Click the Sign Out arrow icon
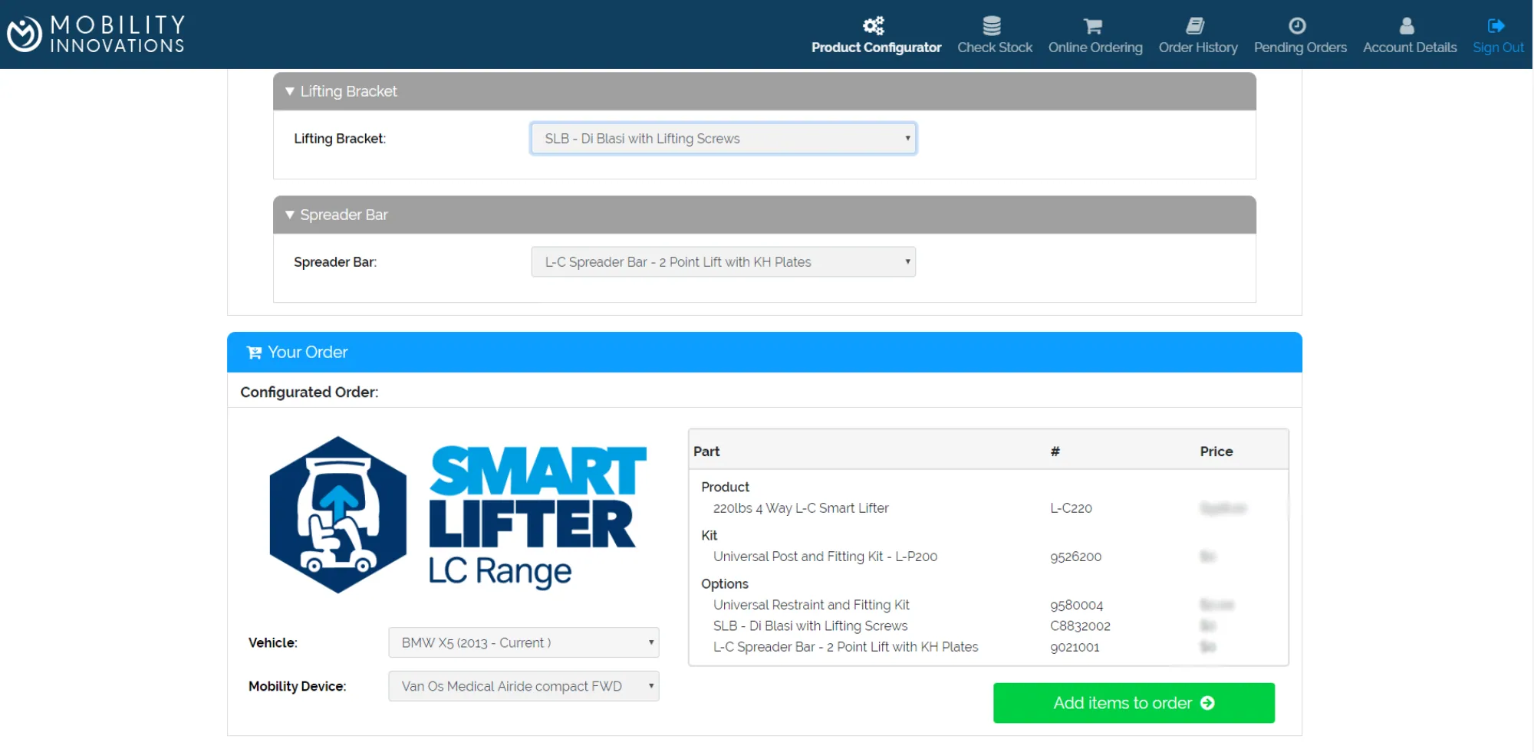The width and height of the screenshot is (1534, 752). coord(1496,26)
